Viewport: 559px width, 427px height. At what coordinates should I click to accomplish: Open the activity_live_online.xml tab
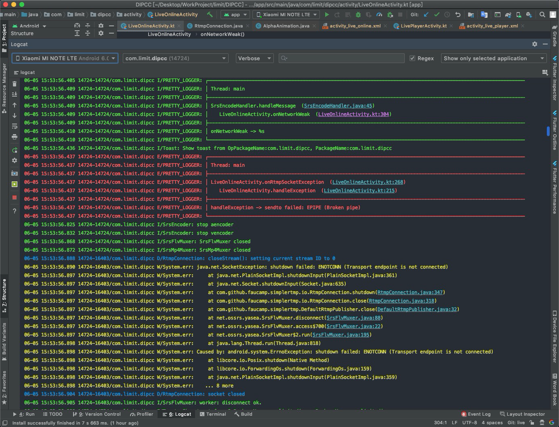click(355, 26)
